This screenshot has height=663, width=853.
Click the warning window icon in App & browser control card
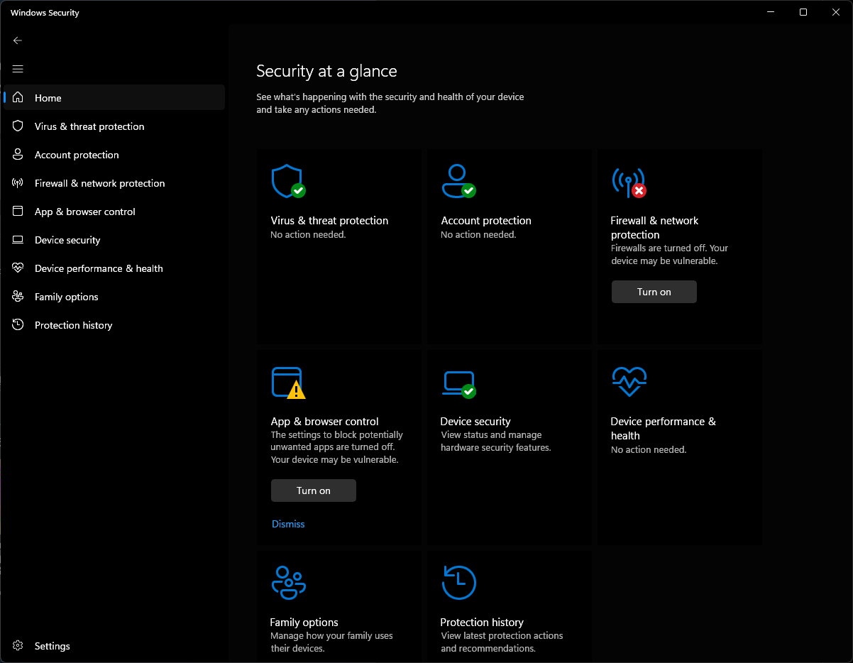pyautogui.click(x=288, y=383)
